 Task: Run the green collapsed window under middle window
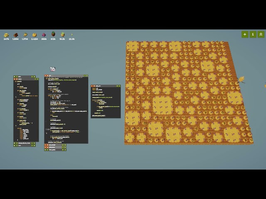pos(45,150)
